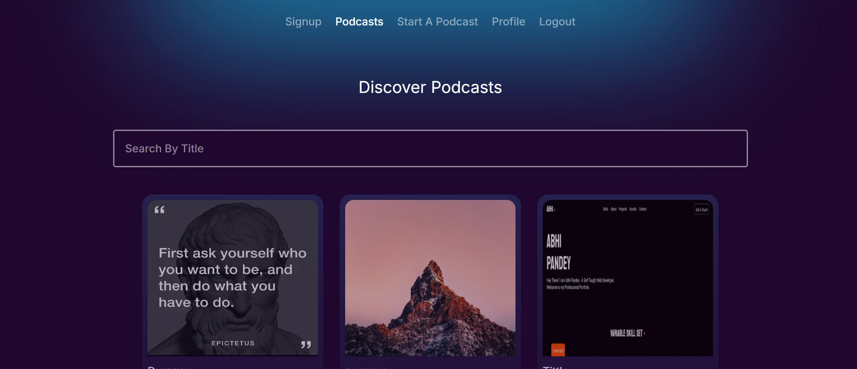Click the closing quotation mark on Epictetus card
857x369 pixels.
[306, 345]
